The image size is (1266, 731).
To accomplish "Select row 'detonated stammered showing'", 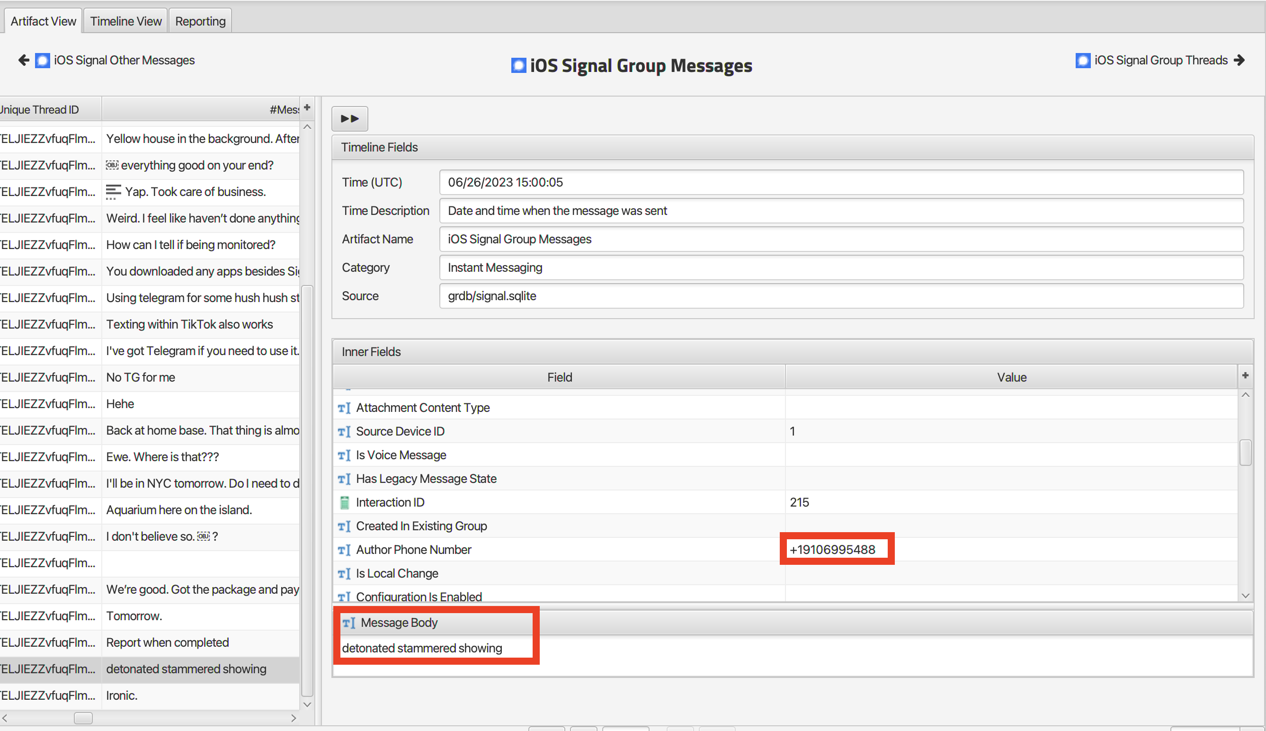I will click(150, 669).
